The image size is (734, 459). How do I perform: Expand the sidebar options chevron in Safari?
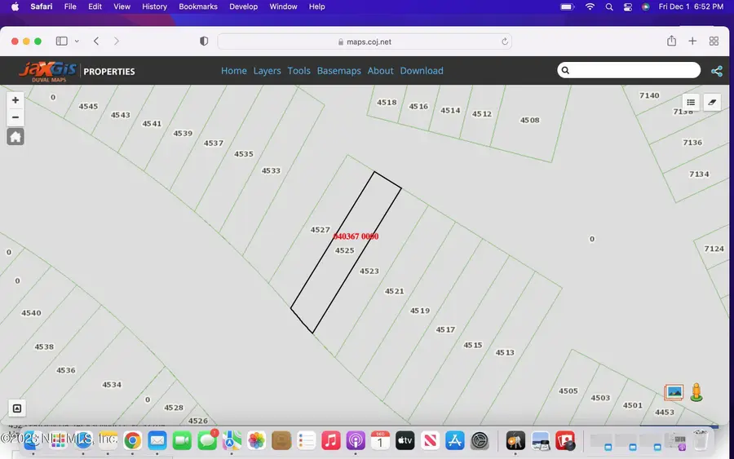tap(77, 42)
